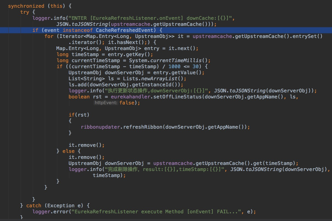Click the 'instanceof' keyword
Screen dimensions: 332x221
coord(78,30)
